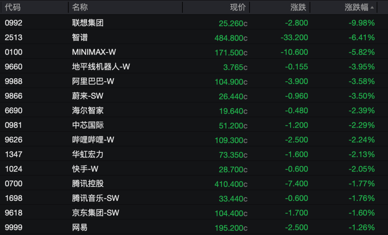Image resolution: width=388 pixels, height=235 pixels.
Task: Click stock code 0700
Action: pyautogui.click(x=14, y=183)
